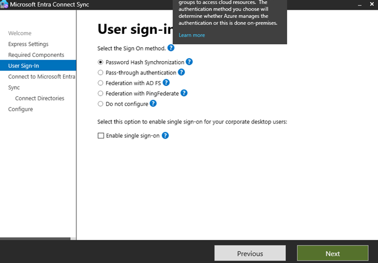Choose Federation with PingFederate option
The width and height of the screenshot is (378, 263).
point(101,93)
